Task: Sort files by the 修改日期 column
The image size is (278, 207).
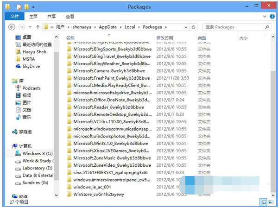Action: (x=164, y=38)
